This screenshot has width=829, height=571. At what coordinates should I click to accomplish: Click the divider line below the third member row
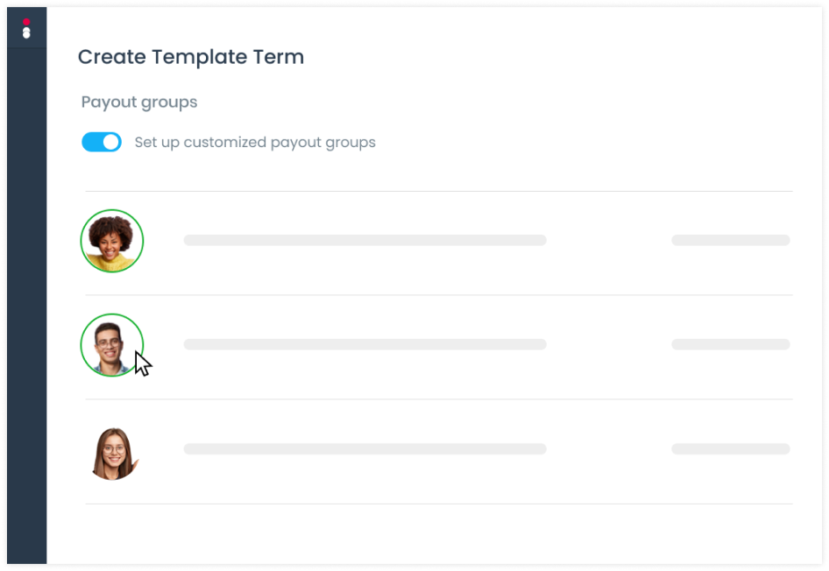tap(438, 504)
